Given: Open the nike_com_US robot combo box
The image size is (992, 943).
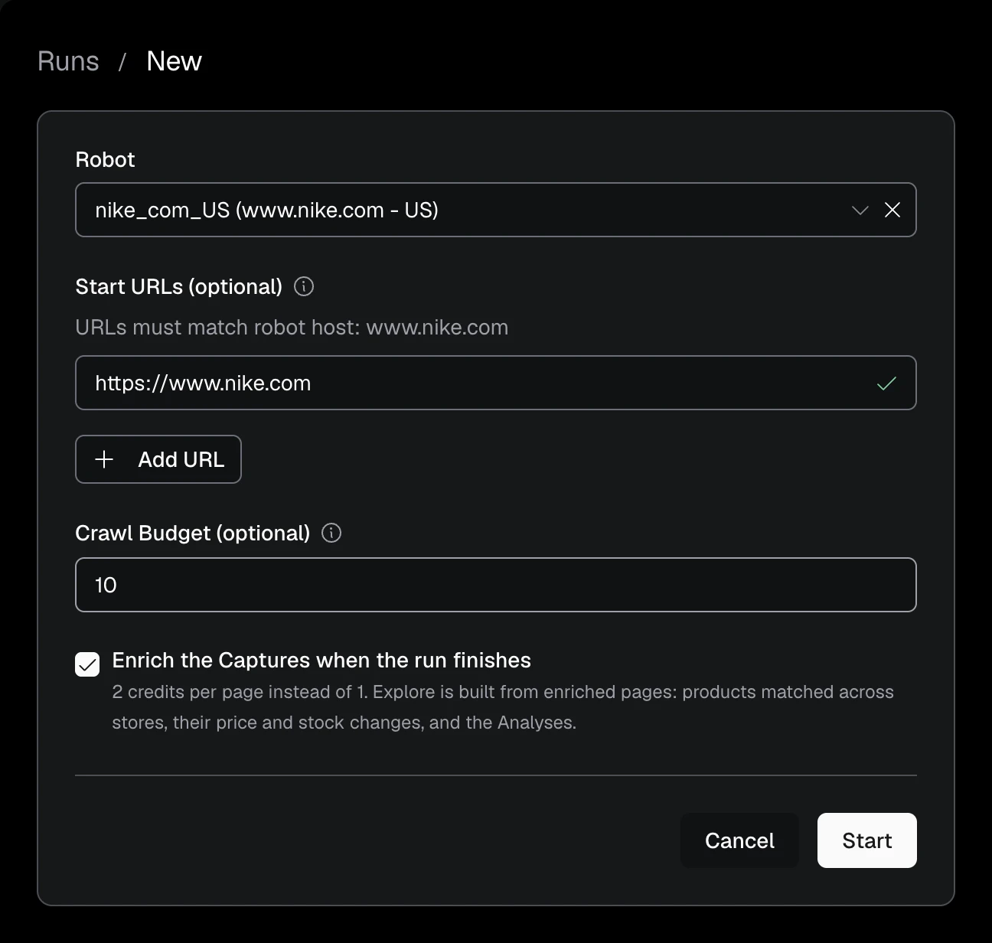Looking at the screenshot, I should point(496,210).
